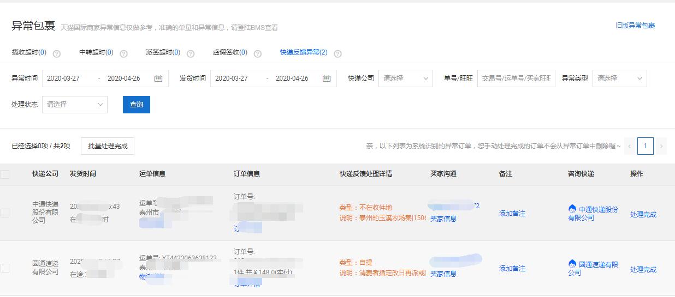The height and width of the screenshot is (297, 675).
Task: Switch to 中转超时(0) tab
Action: click(96, 52)
